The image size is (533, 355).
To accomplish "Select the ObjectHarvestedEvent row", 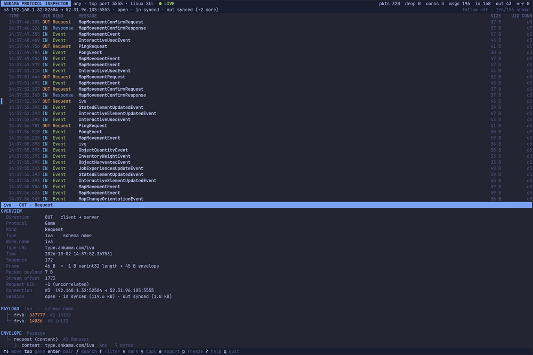I will [x=266, y=163].
